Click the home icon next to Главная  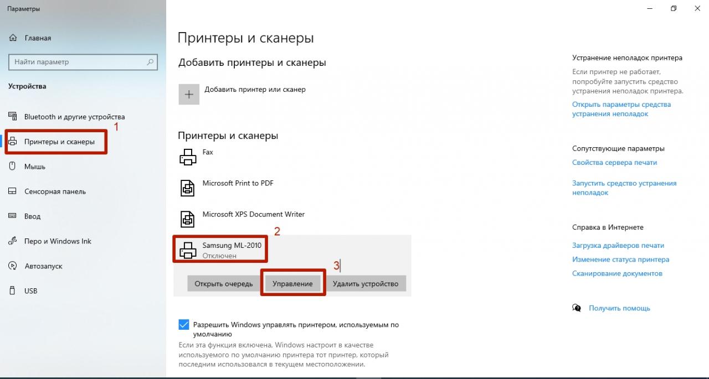(x=13, y=38)
